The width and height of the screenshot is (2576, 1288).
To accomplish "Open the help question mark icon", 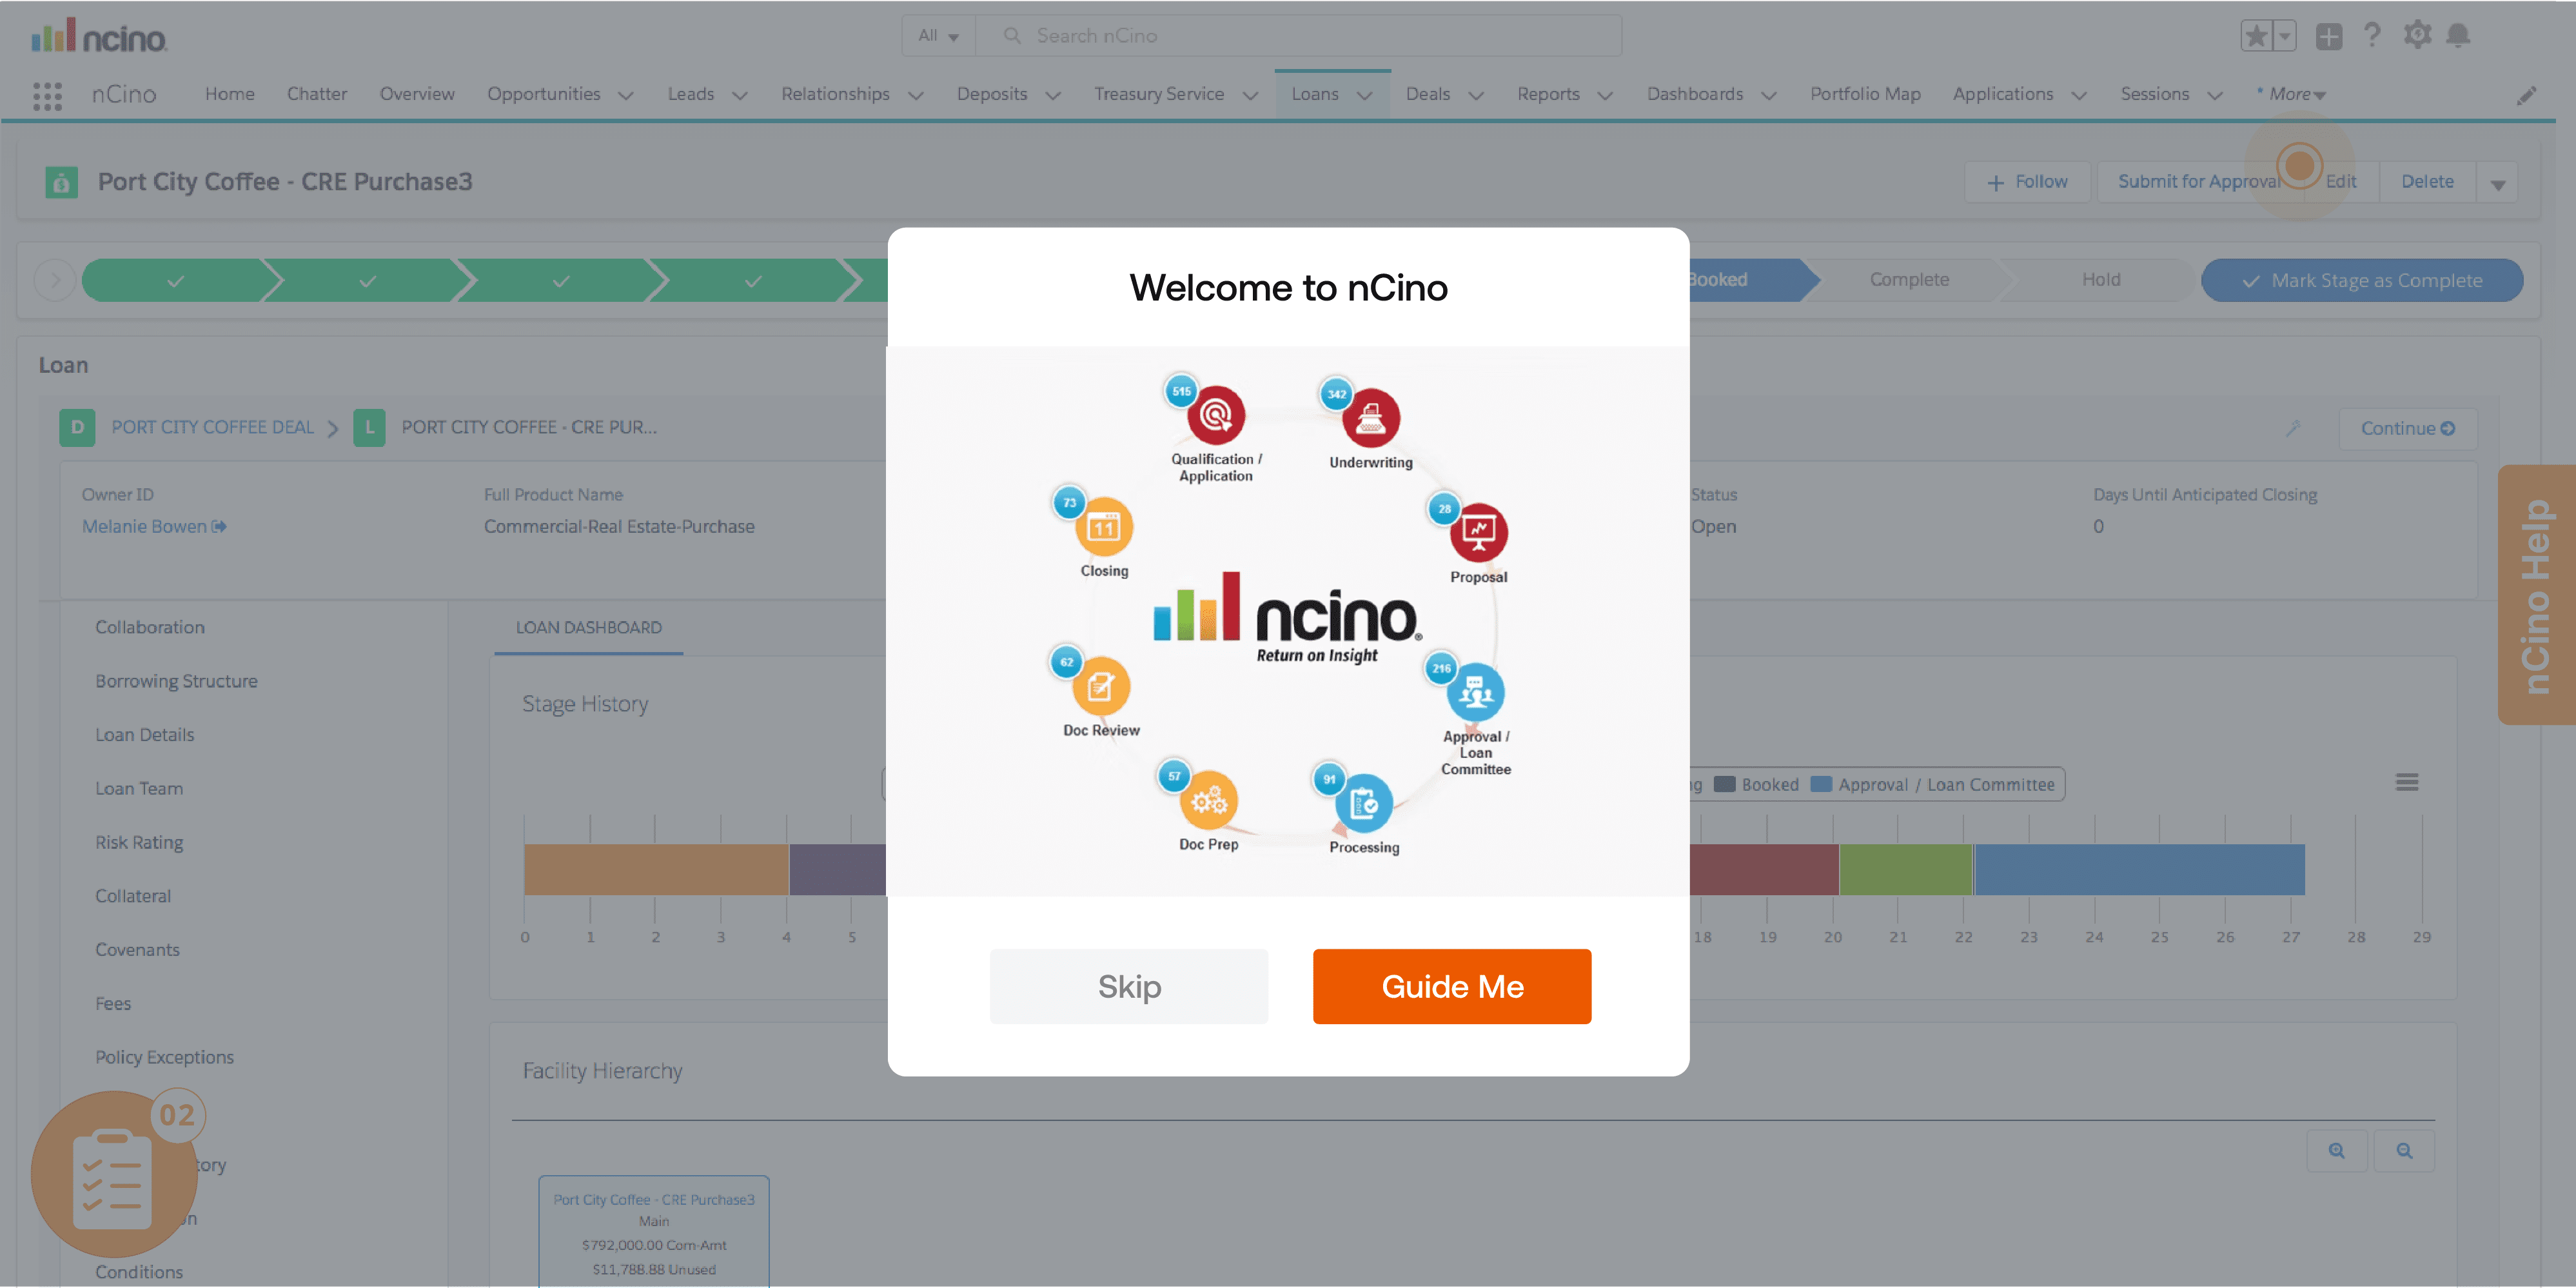I will click(x=2371, y=35).
